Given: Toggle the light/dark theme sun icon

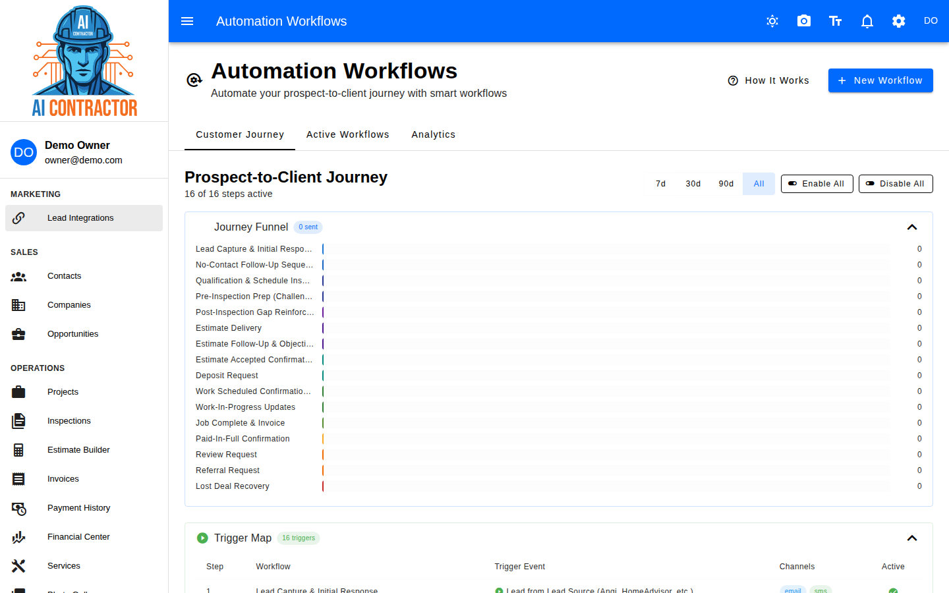Looking at the screenshot, I should (772, 21).
